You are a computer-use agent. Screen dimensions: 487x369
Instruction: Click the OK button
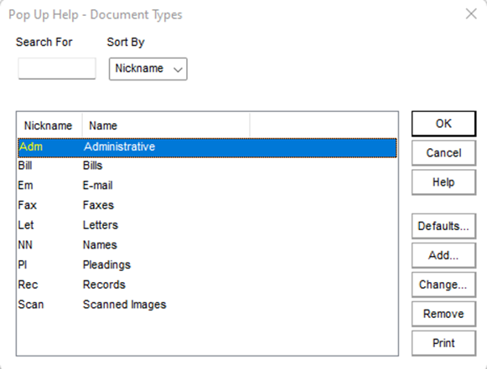point(443,124)
